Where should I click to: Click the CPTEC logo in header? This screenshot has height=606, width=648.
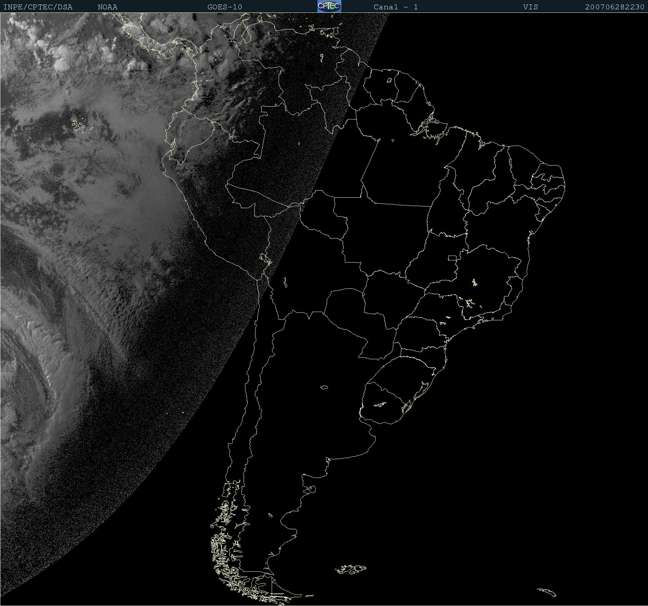coord(329,6)
